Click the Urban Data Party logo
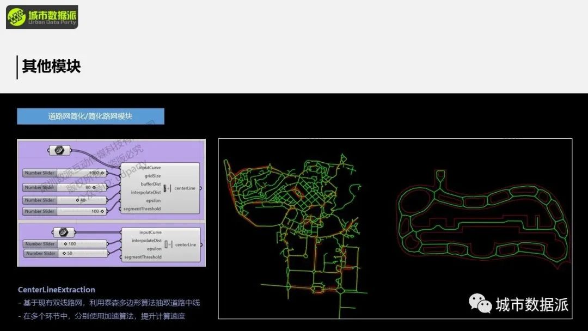Viewport: 588px width, 331px height. pos(42,17)
